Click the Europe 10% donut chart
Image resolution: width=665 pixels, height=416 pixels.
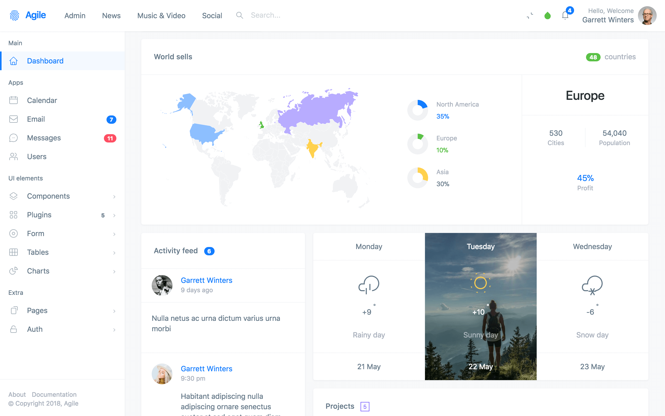(x=417, y=144)
